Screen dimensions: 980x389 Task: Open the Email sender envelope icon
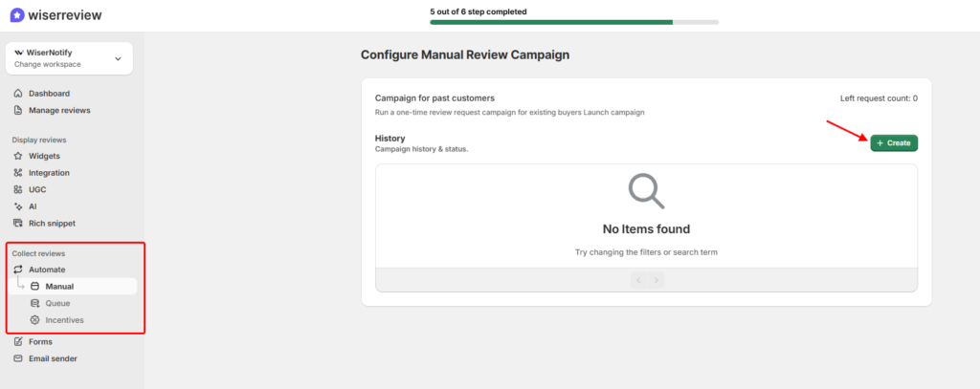(18, 358)
